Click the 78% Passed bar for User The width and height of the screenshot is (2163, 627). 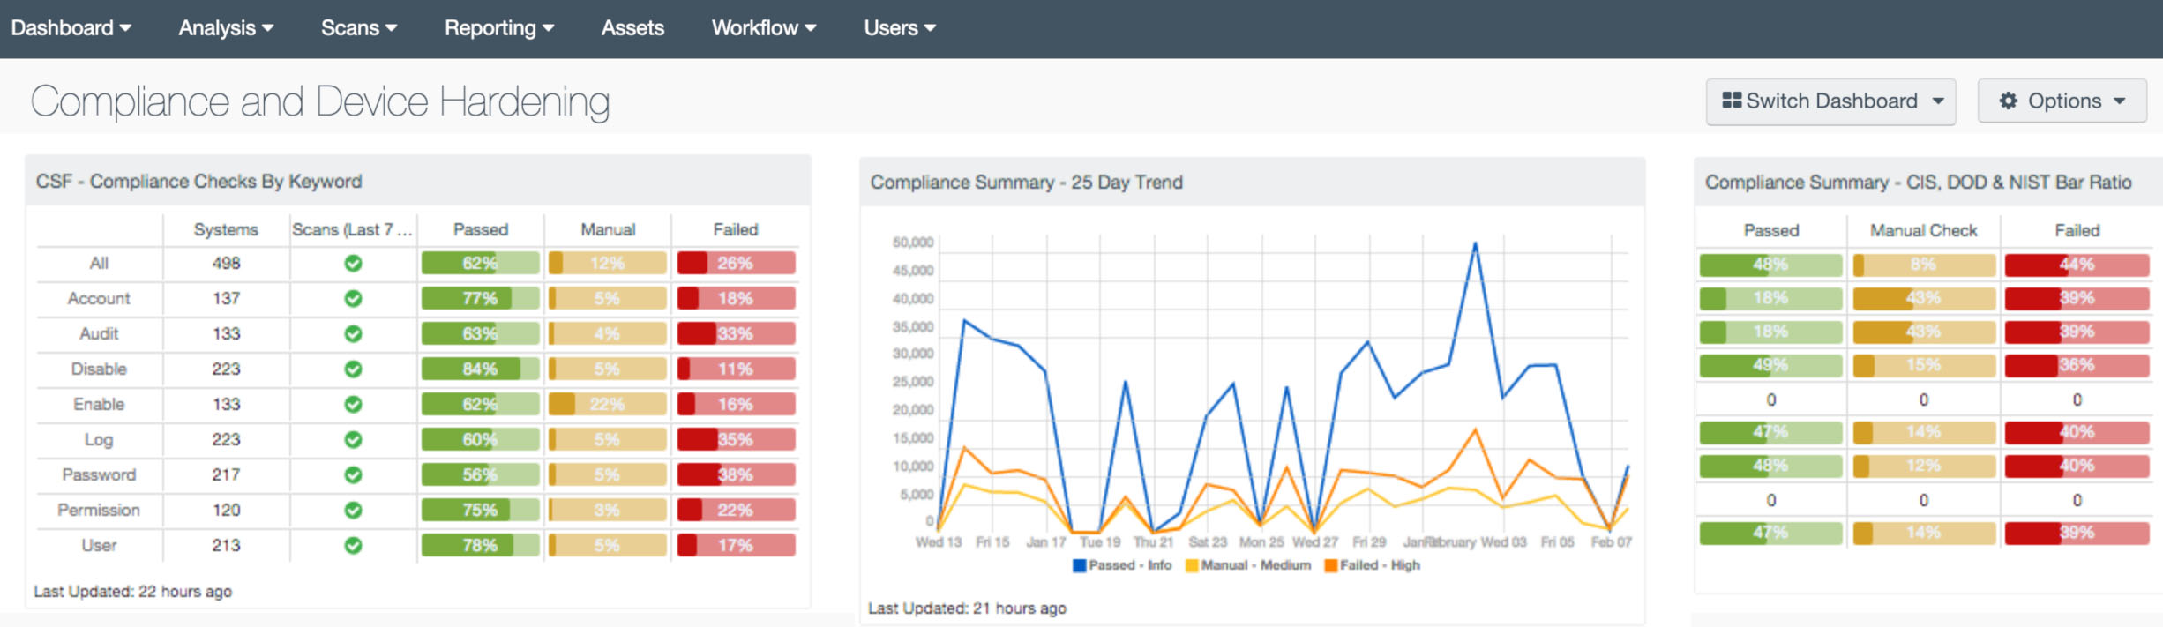(480, 545)
